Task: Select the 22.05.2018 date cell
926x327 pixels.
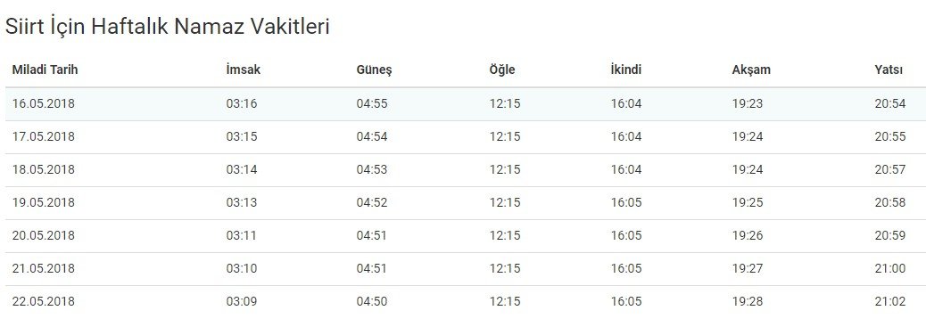Action: (x=44, y=302)
